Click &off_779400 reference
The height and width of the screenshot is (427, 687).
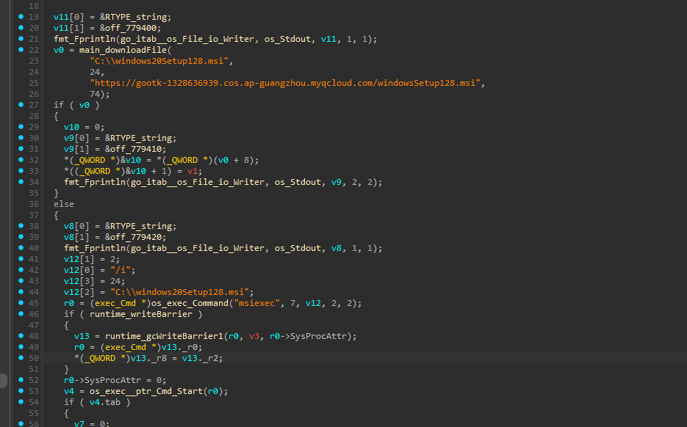click(x=130, y=28)
